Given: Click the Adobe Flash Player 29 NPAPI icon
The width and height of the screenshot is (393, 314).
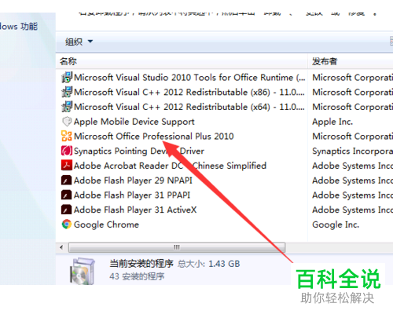Looking at the screenshot, I should 67,181.
